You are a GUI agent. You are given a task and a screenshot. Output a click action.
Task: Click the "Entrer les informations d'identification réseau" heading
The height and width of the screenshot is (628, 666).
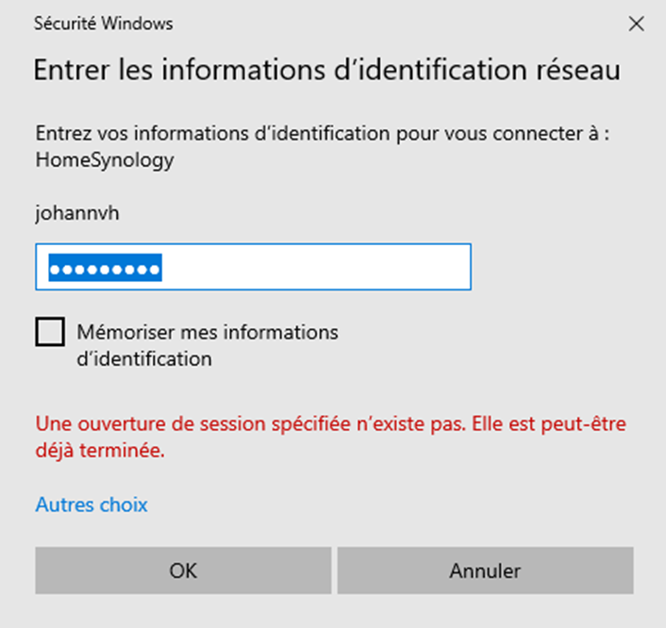tap(326, 71)
